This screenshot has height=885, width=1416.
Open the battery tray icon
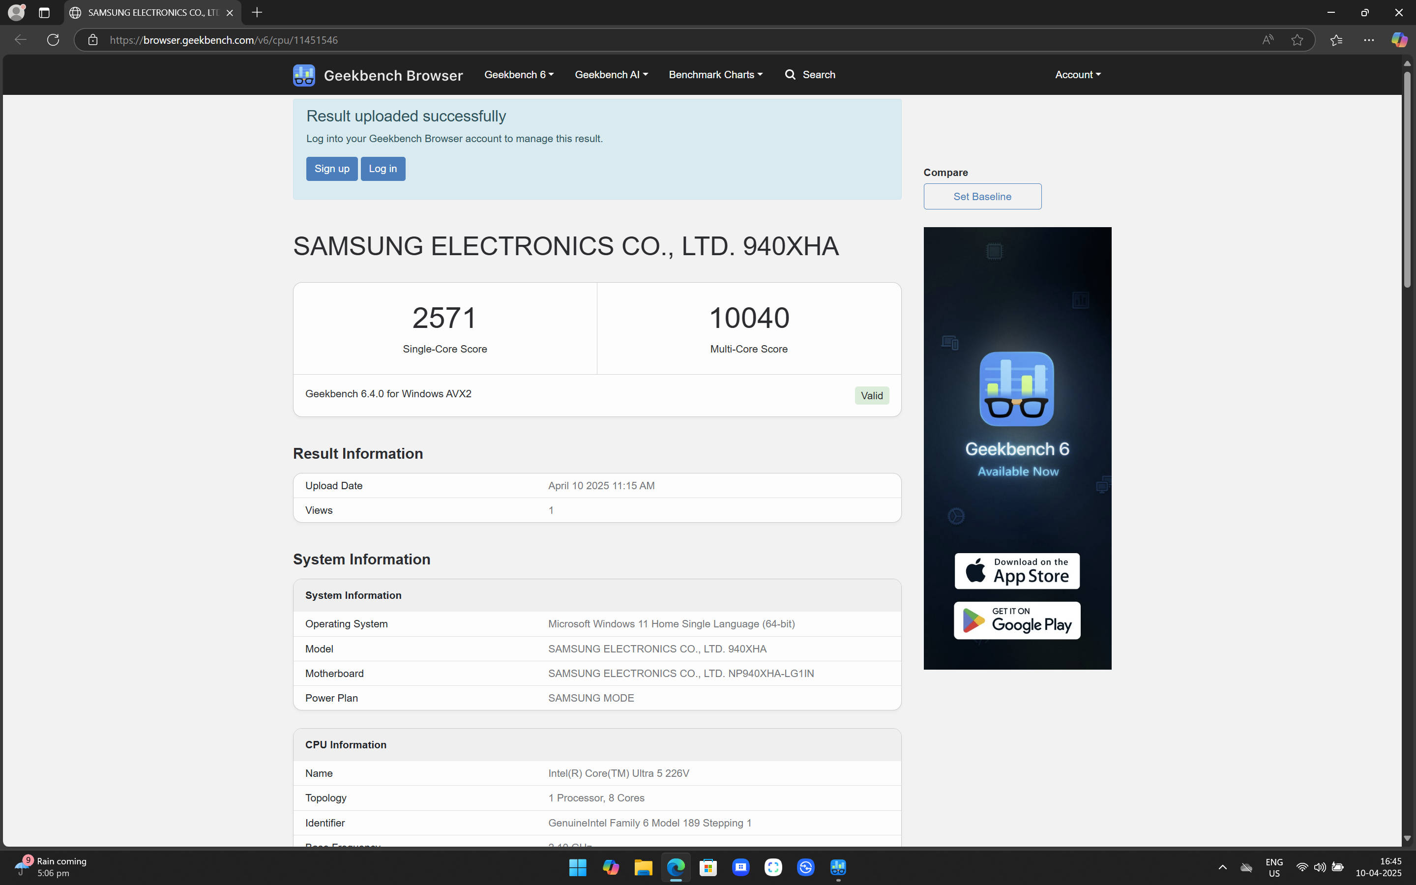tap(1338, 867)
